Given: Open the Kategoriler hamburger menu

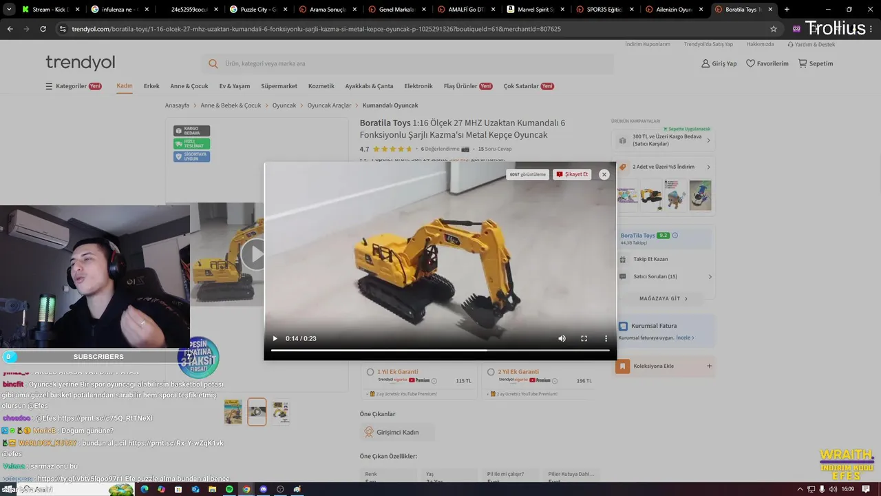Looking at the screenshot, I should (73, 86).
